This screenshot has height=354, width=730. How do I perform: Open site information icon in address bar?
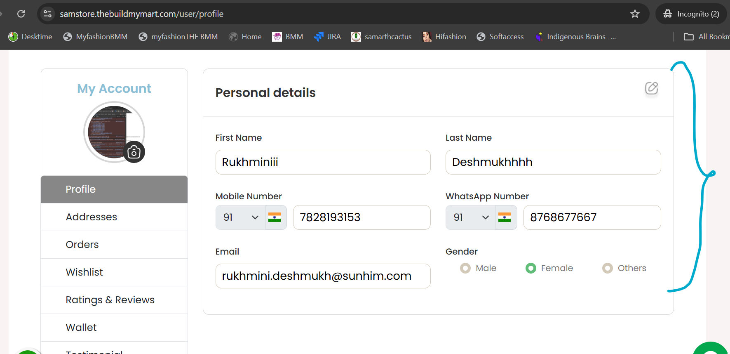(48, 14)
